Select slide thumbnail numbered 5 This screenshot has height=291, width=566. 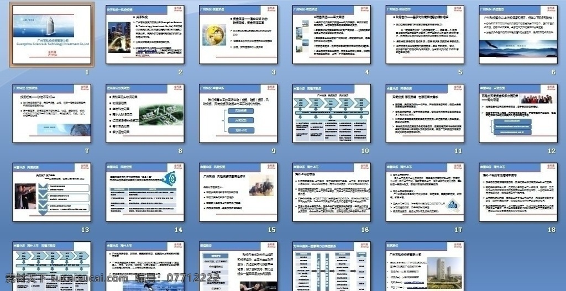coord(425,35)
